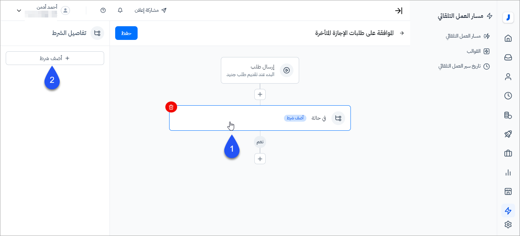This screenshot has width=520, height=236.
Task: Open the help question mark icon
Action: [103, 10]
